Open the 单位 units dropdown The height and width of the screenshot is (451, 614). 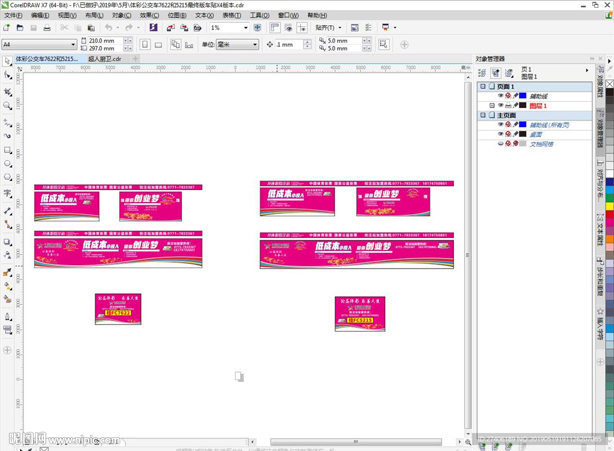(255, 44)
